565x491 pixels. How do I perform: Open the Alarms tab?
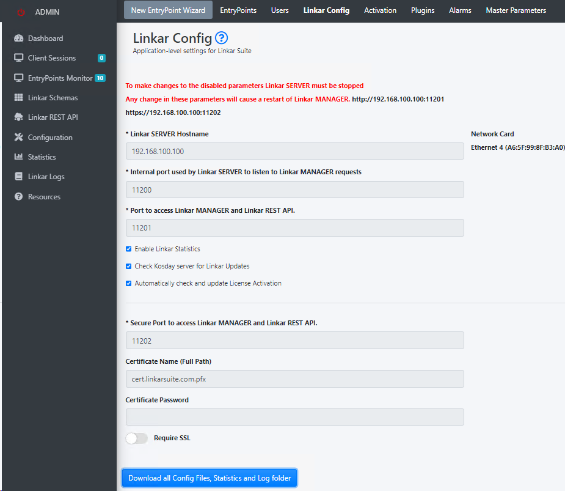click(x=460, y=10)
